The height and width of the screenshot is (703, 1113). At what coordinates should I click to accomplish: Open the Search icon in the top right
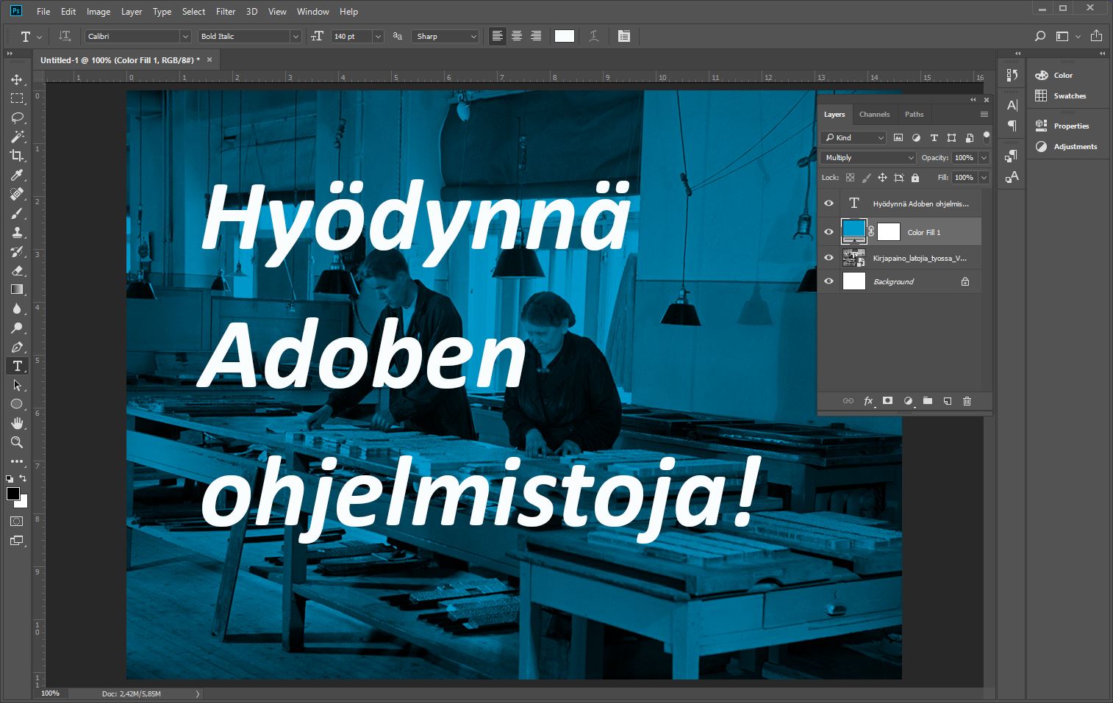coord(1039,36)
